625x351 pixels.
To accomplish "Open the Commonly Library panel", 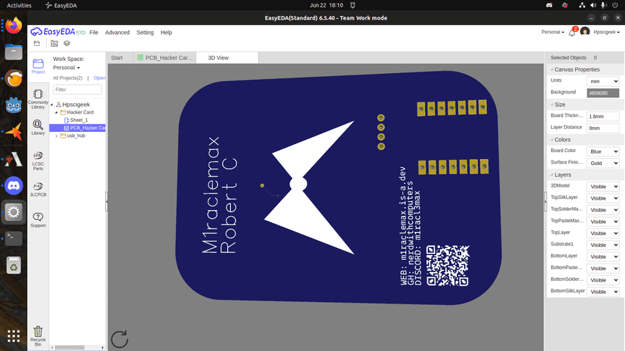I will pyautogui.click(x=38, y=97).
